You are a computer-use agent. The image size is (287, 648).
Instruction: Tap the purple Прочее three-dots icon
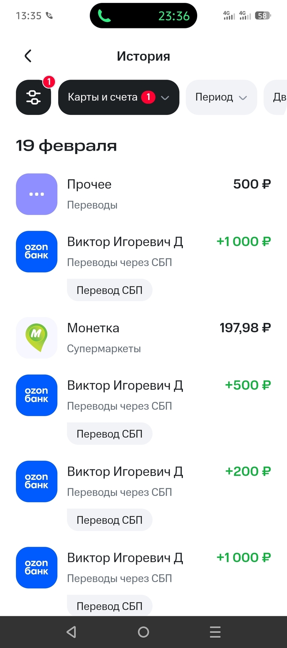[36, 194]
